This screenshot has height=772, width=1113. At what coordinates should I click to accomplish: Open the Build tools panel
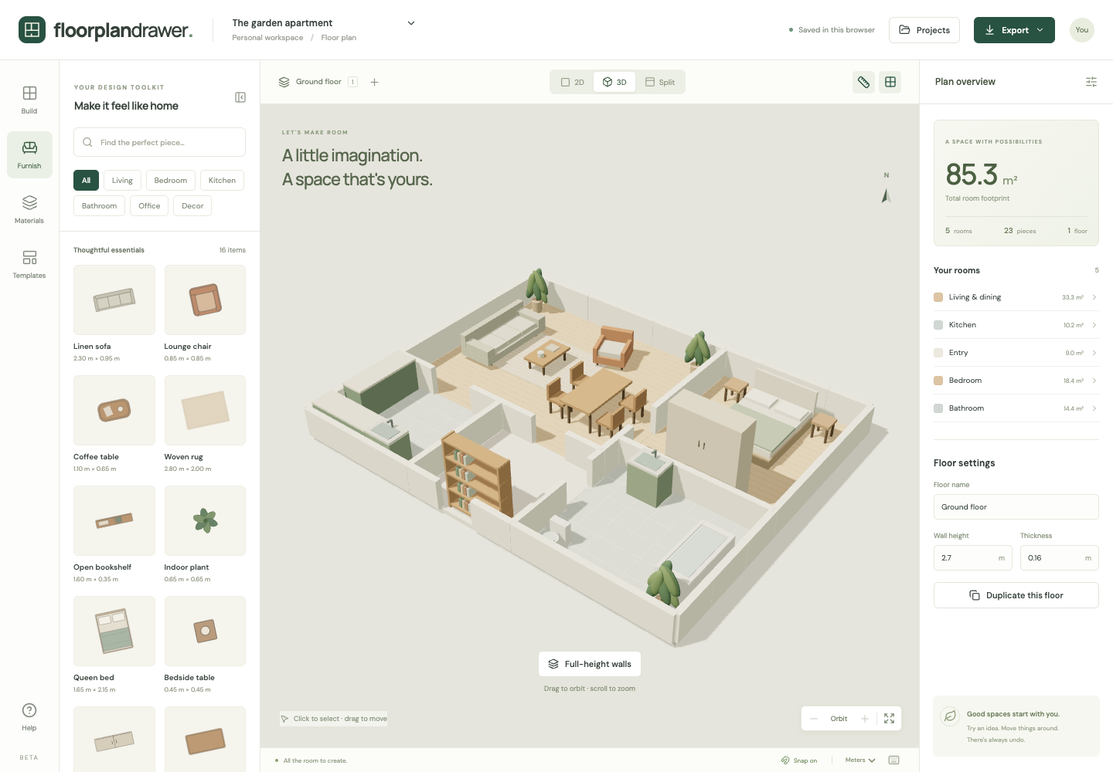(29, 100)
